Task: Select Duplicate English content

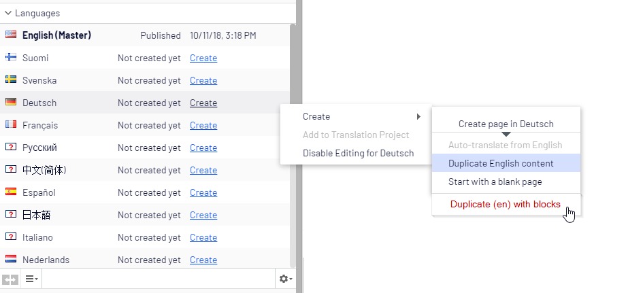Action: (501, 163)
